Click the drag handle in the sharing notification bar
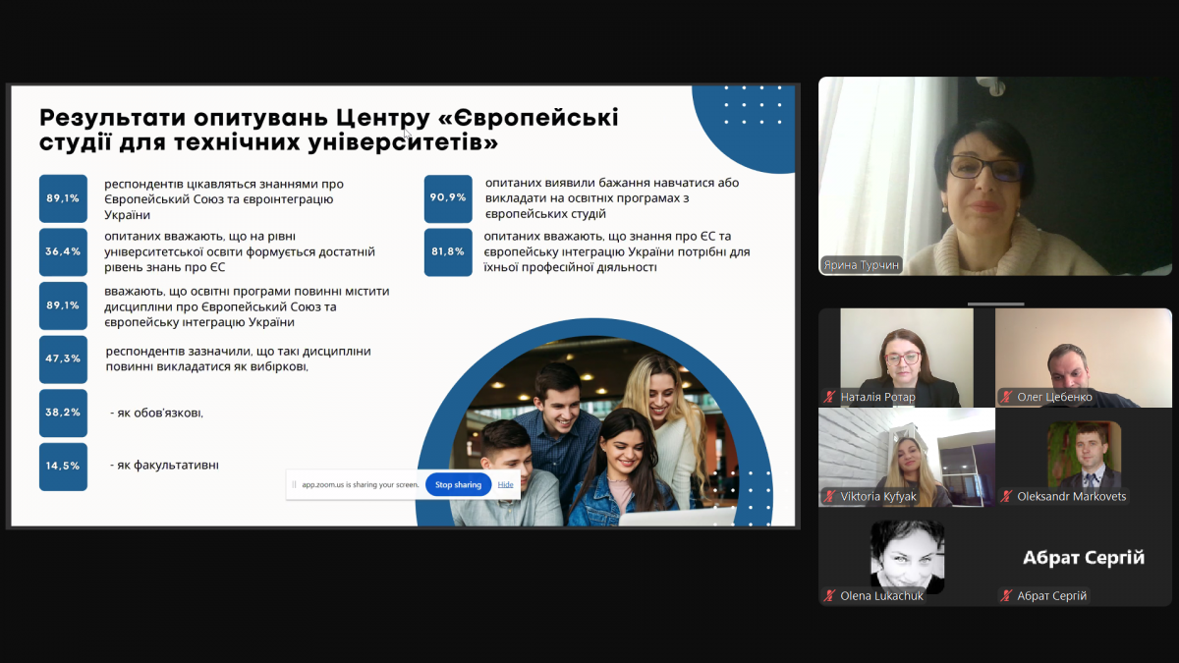 coord(293,484)
